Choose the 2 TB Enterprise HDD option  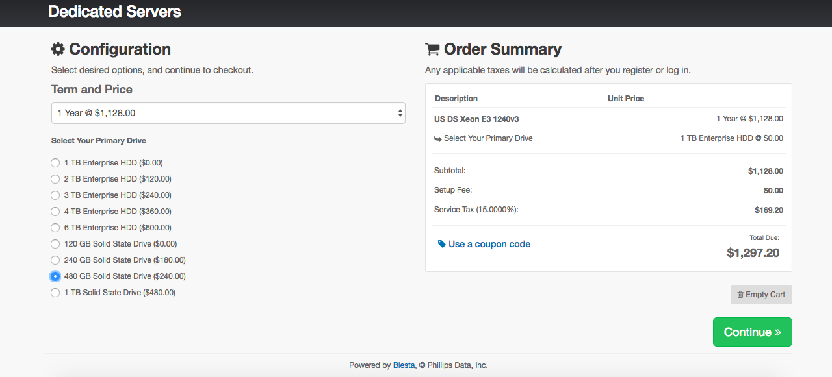(x=55, y=179)
